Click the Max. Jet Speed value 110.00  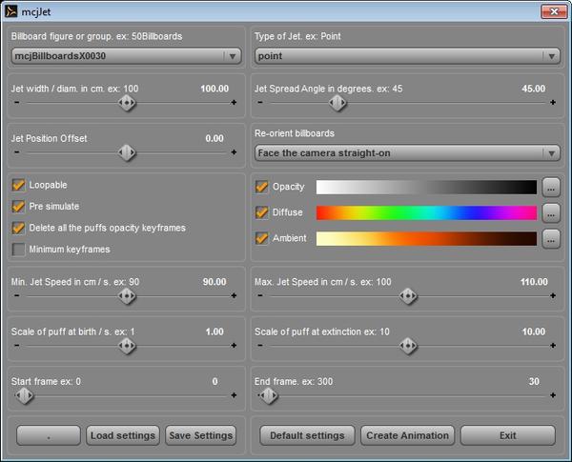coord(534,282)
